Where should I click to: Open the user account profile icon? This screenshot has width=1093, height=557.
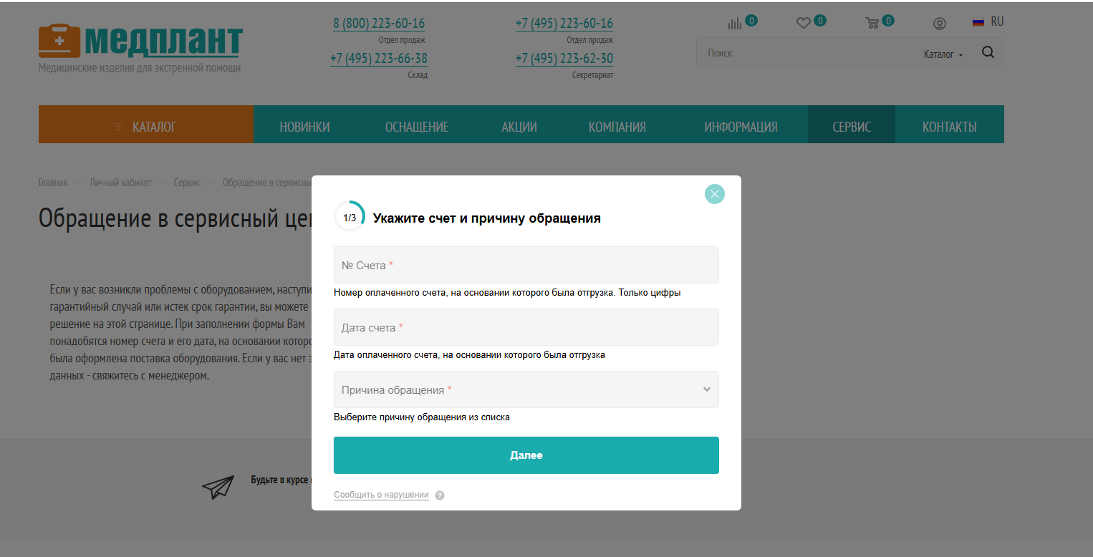940,24
